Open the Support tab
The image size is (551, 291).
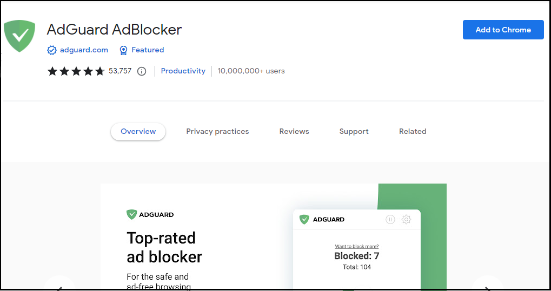(354, 132)
